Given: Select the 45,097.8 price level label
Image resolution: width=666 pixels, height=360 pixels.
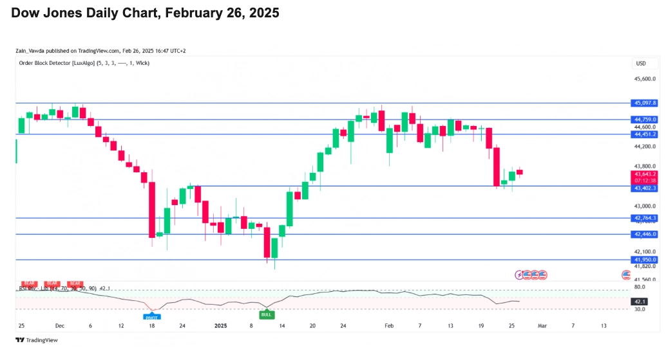Looking at the screenshot, I should [645, 103].
